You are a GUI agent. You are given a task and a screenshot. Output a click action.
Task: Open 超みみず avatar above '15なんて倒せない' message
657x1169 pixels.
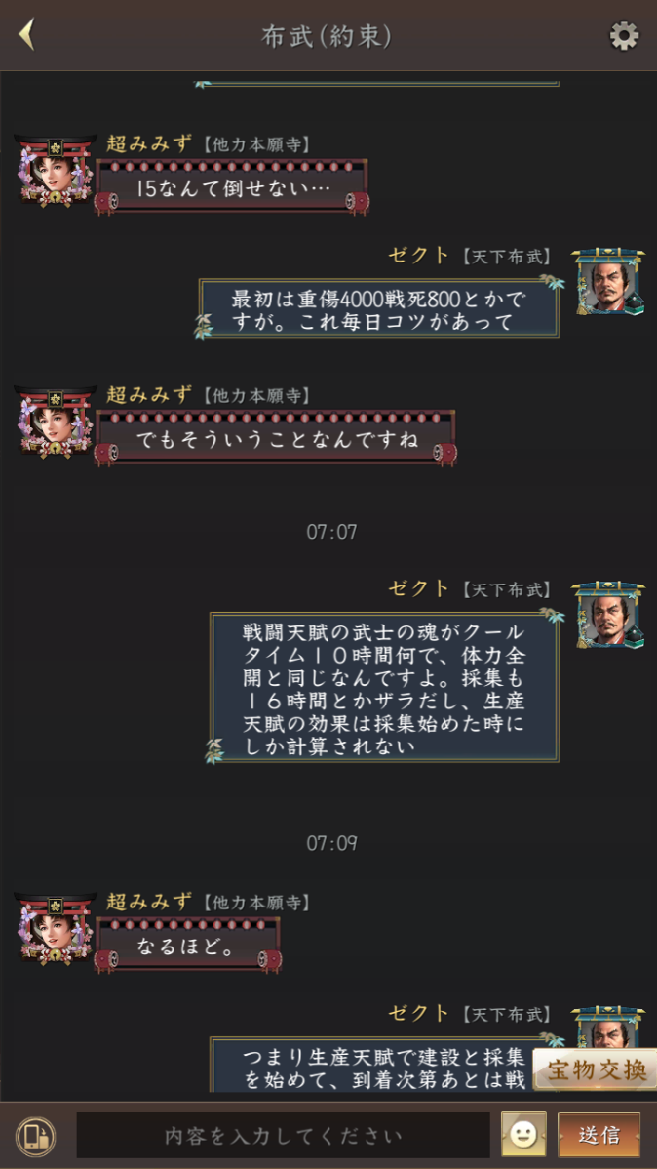56,170
